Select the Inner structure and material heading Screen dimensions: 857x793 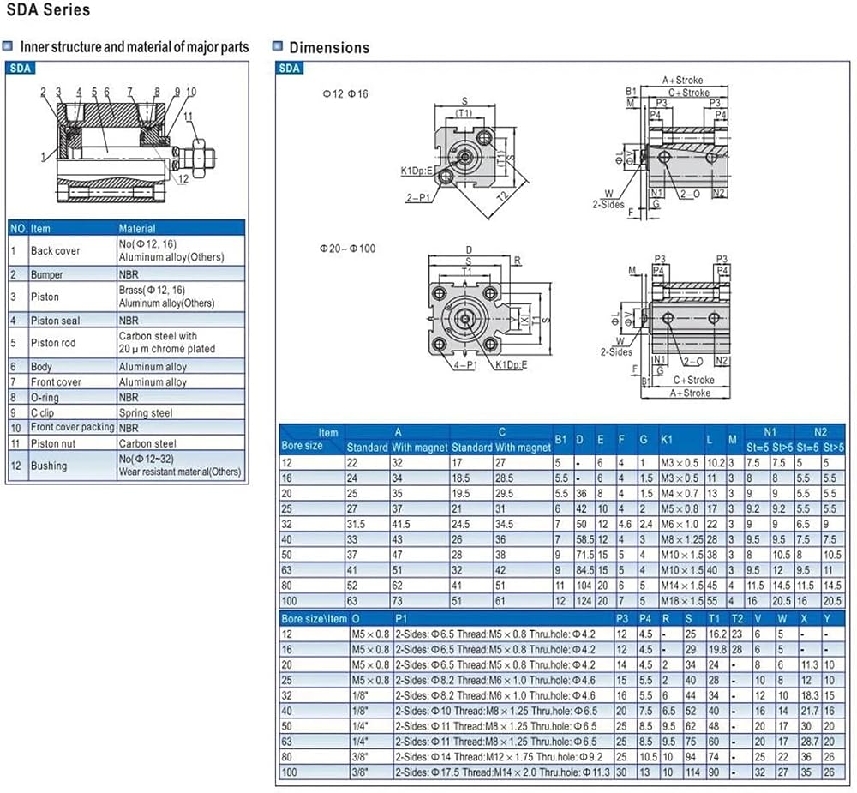pos(135,47)
